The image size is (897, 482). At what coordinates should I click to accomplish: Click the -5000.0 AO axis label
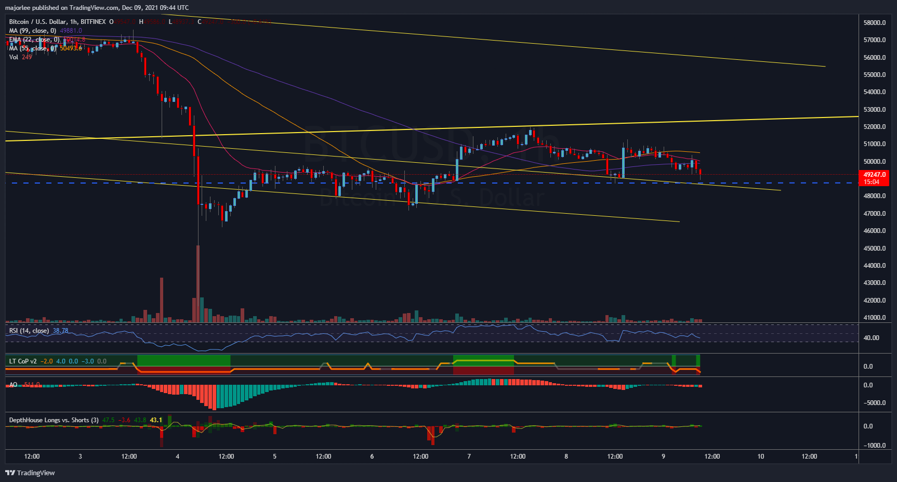click(x=875, y=403)
